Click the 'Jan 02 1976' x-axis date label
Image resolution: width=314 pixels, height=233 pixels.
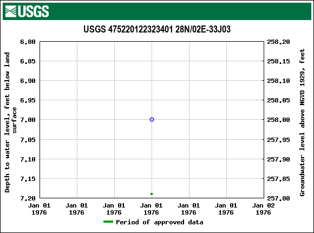coord(263,209)
